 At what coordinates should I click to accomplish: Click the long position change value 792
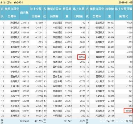tap(83, 23)
